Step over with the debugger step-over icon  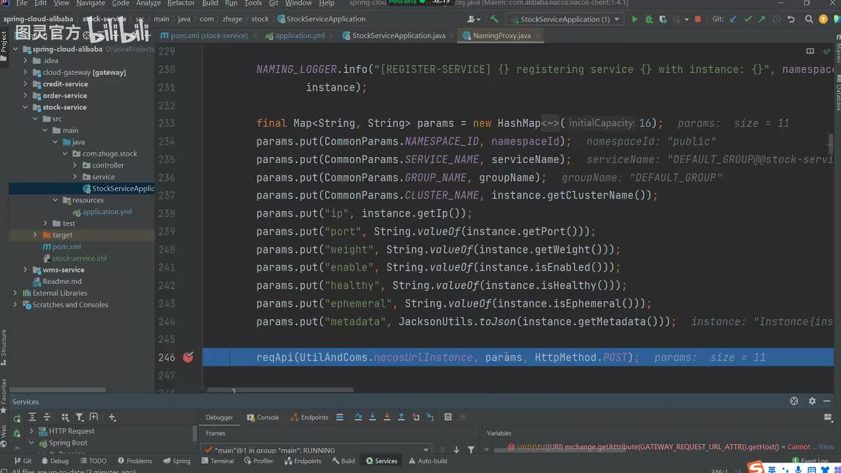[x=358, y=417]
